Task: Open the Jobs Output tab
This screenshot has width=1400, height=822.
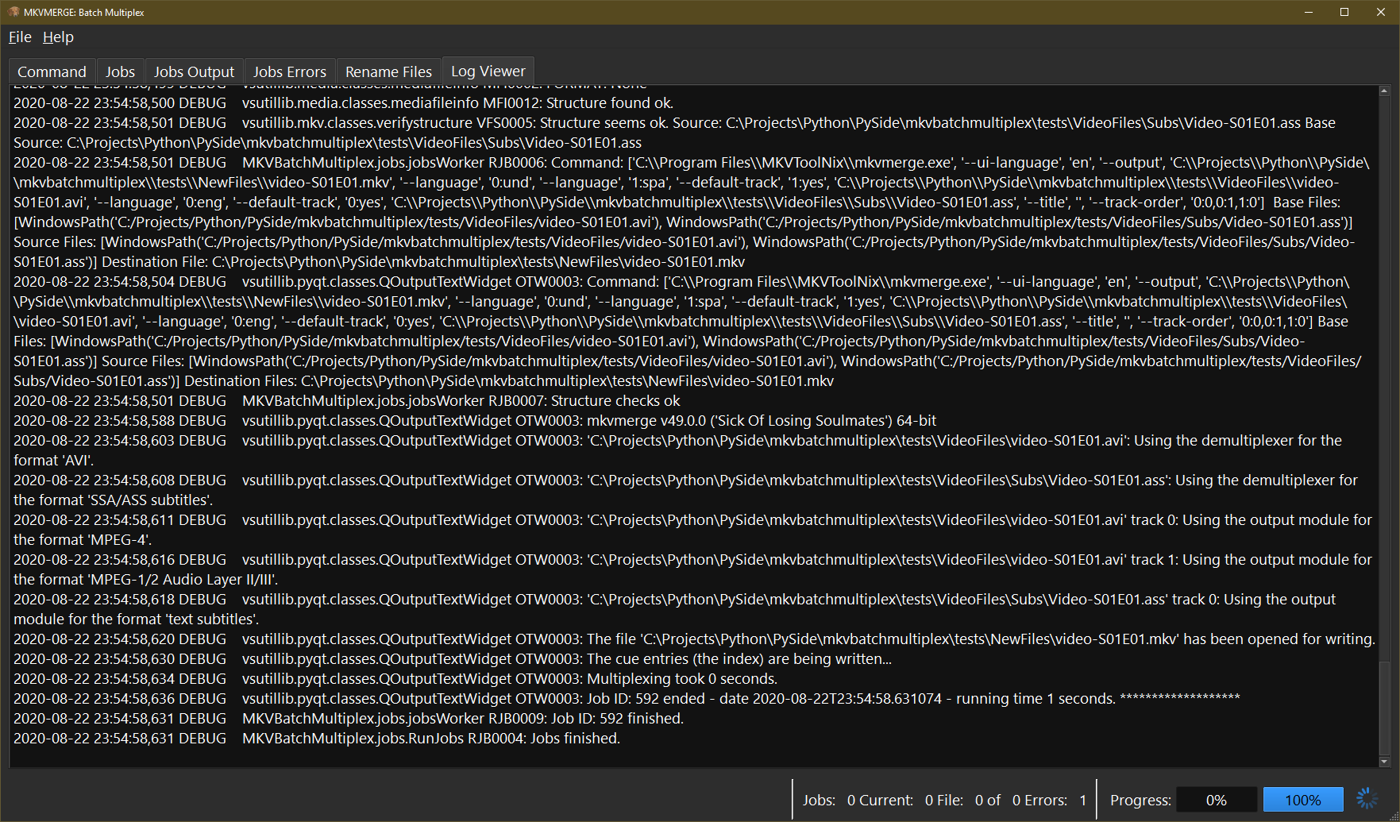Action: click(x=194, y=71)
